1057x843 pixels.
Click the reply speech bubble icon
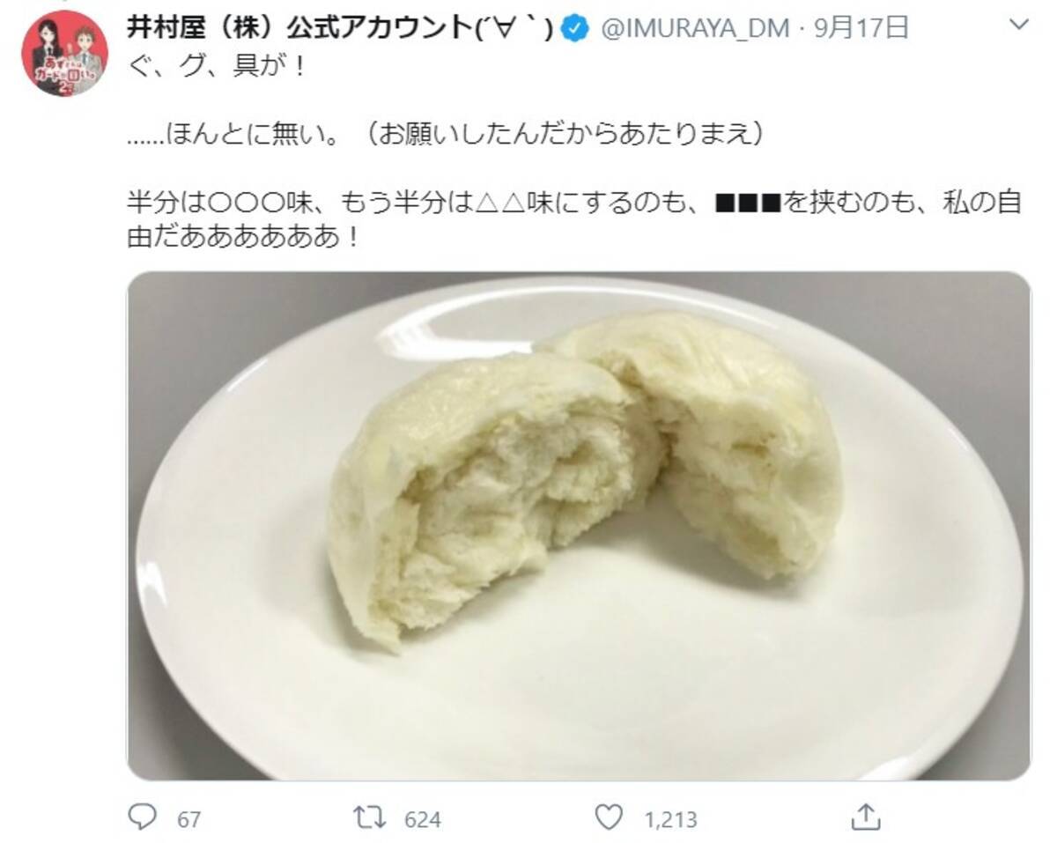142,817
